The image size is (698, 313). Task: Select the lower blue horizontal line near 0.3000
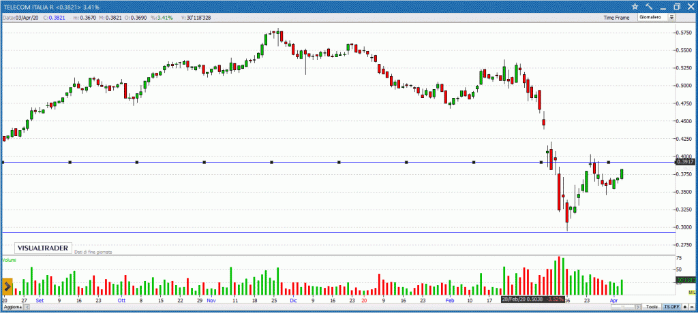click(x=338, y=233)
